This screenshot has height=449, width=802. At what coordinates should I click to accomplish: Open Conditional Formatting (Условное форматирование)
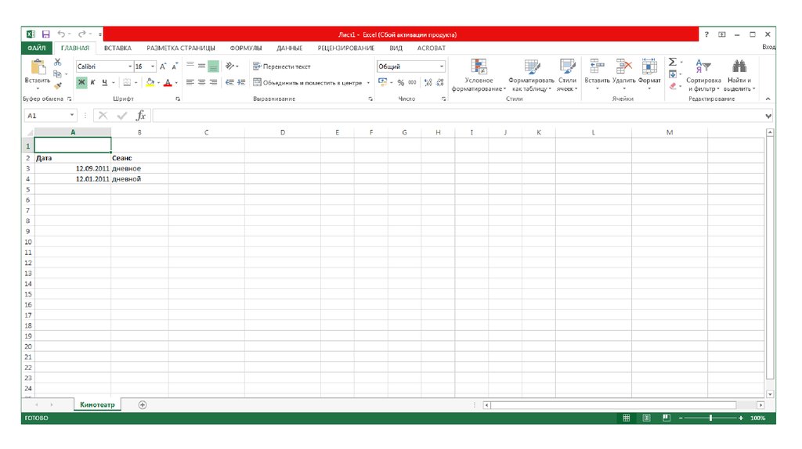click(x=479, y=76)
